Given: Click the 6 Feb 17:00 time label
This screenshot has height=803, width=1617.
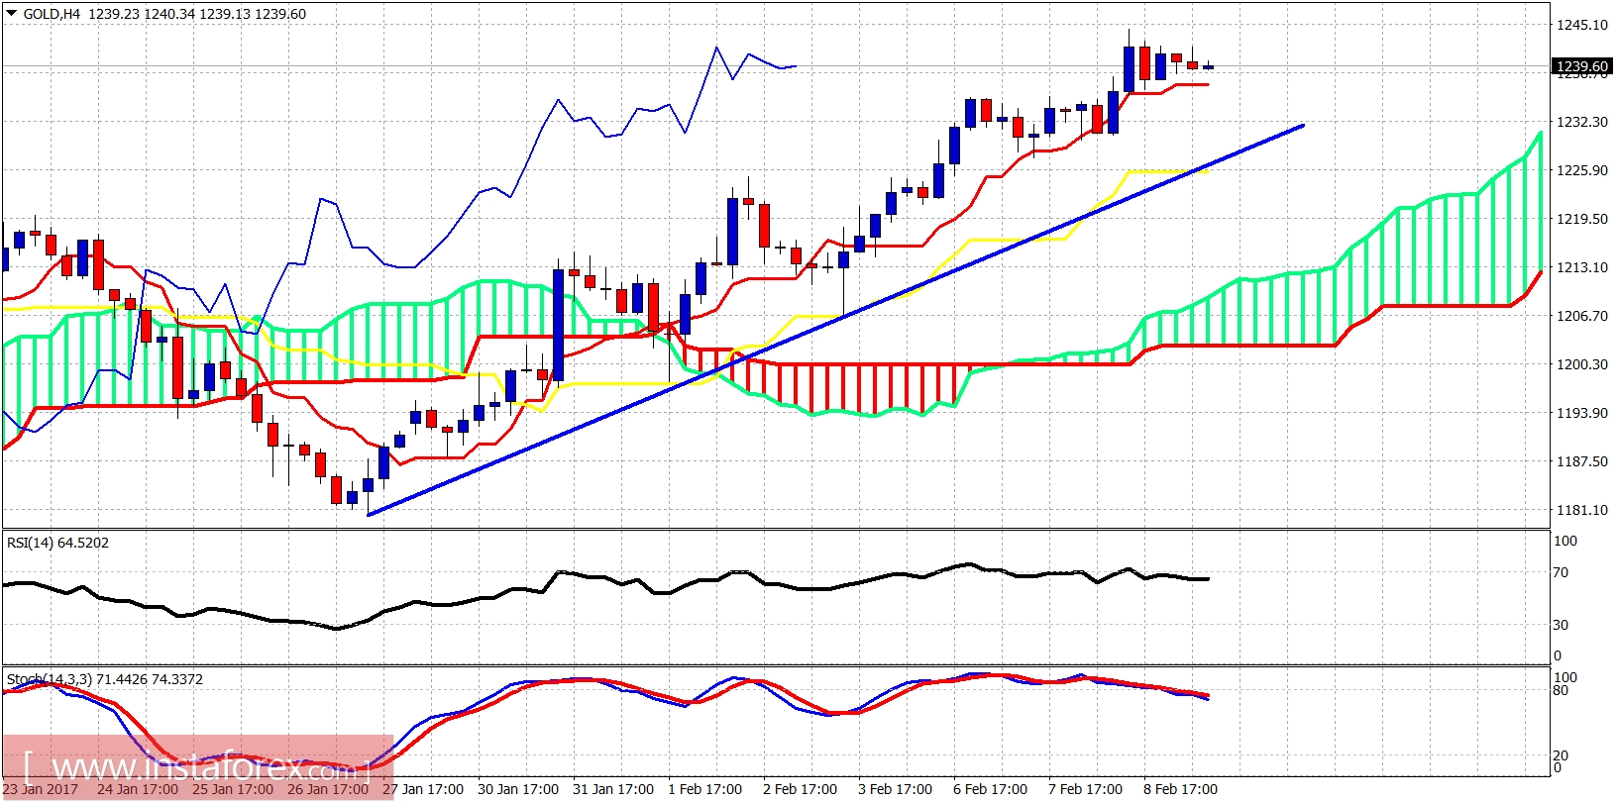Looking at the screenshot, I should pyautogui.click(x=991, y=789).
